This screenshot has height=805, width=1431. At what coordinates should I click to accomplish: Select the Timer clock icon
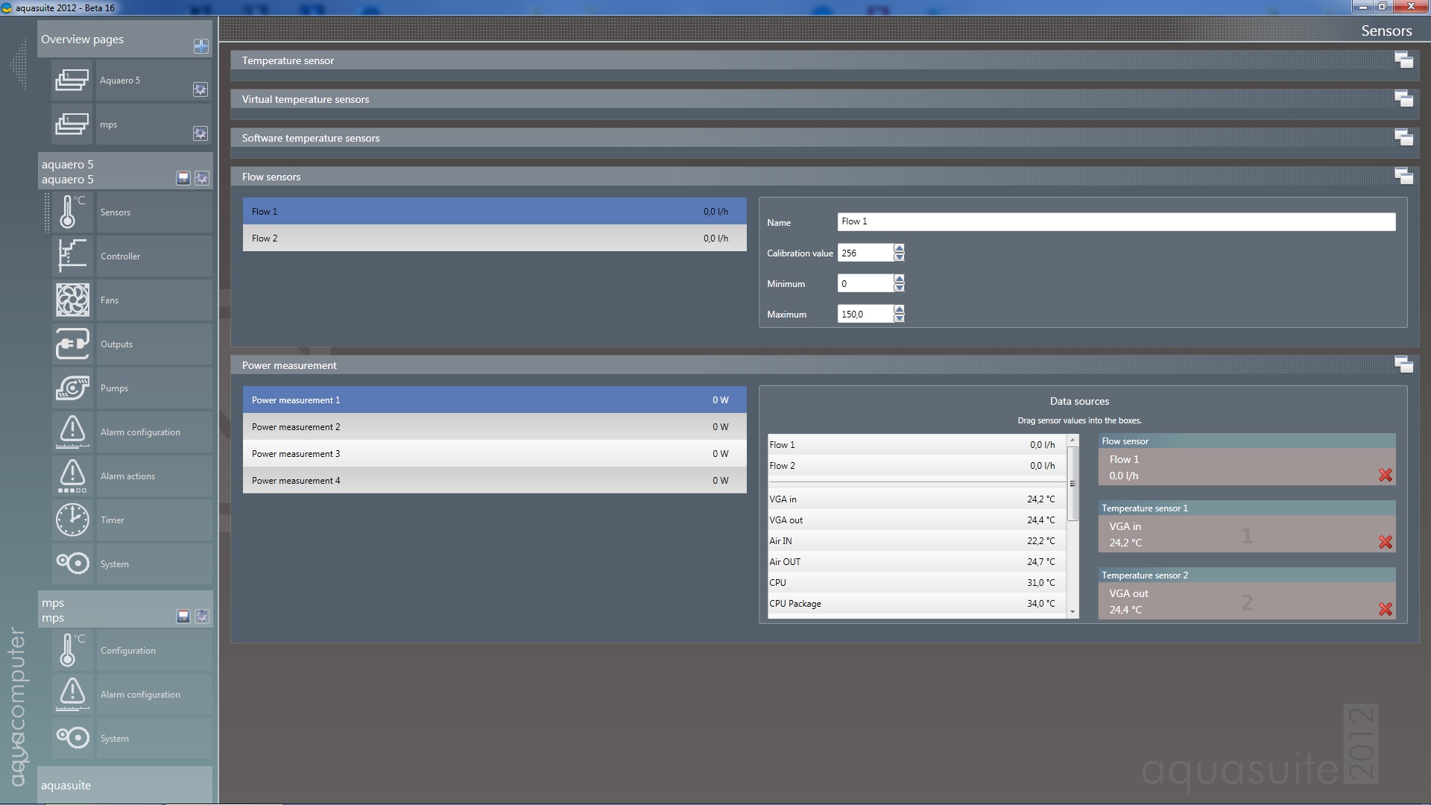(72, 520)
